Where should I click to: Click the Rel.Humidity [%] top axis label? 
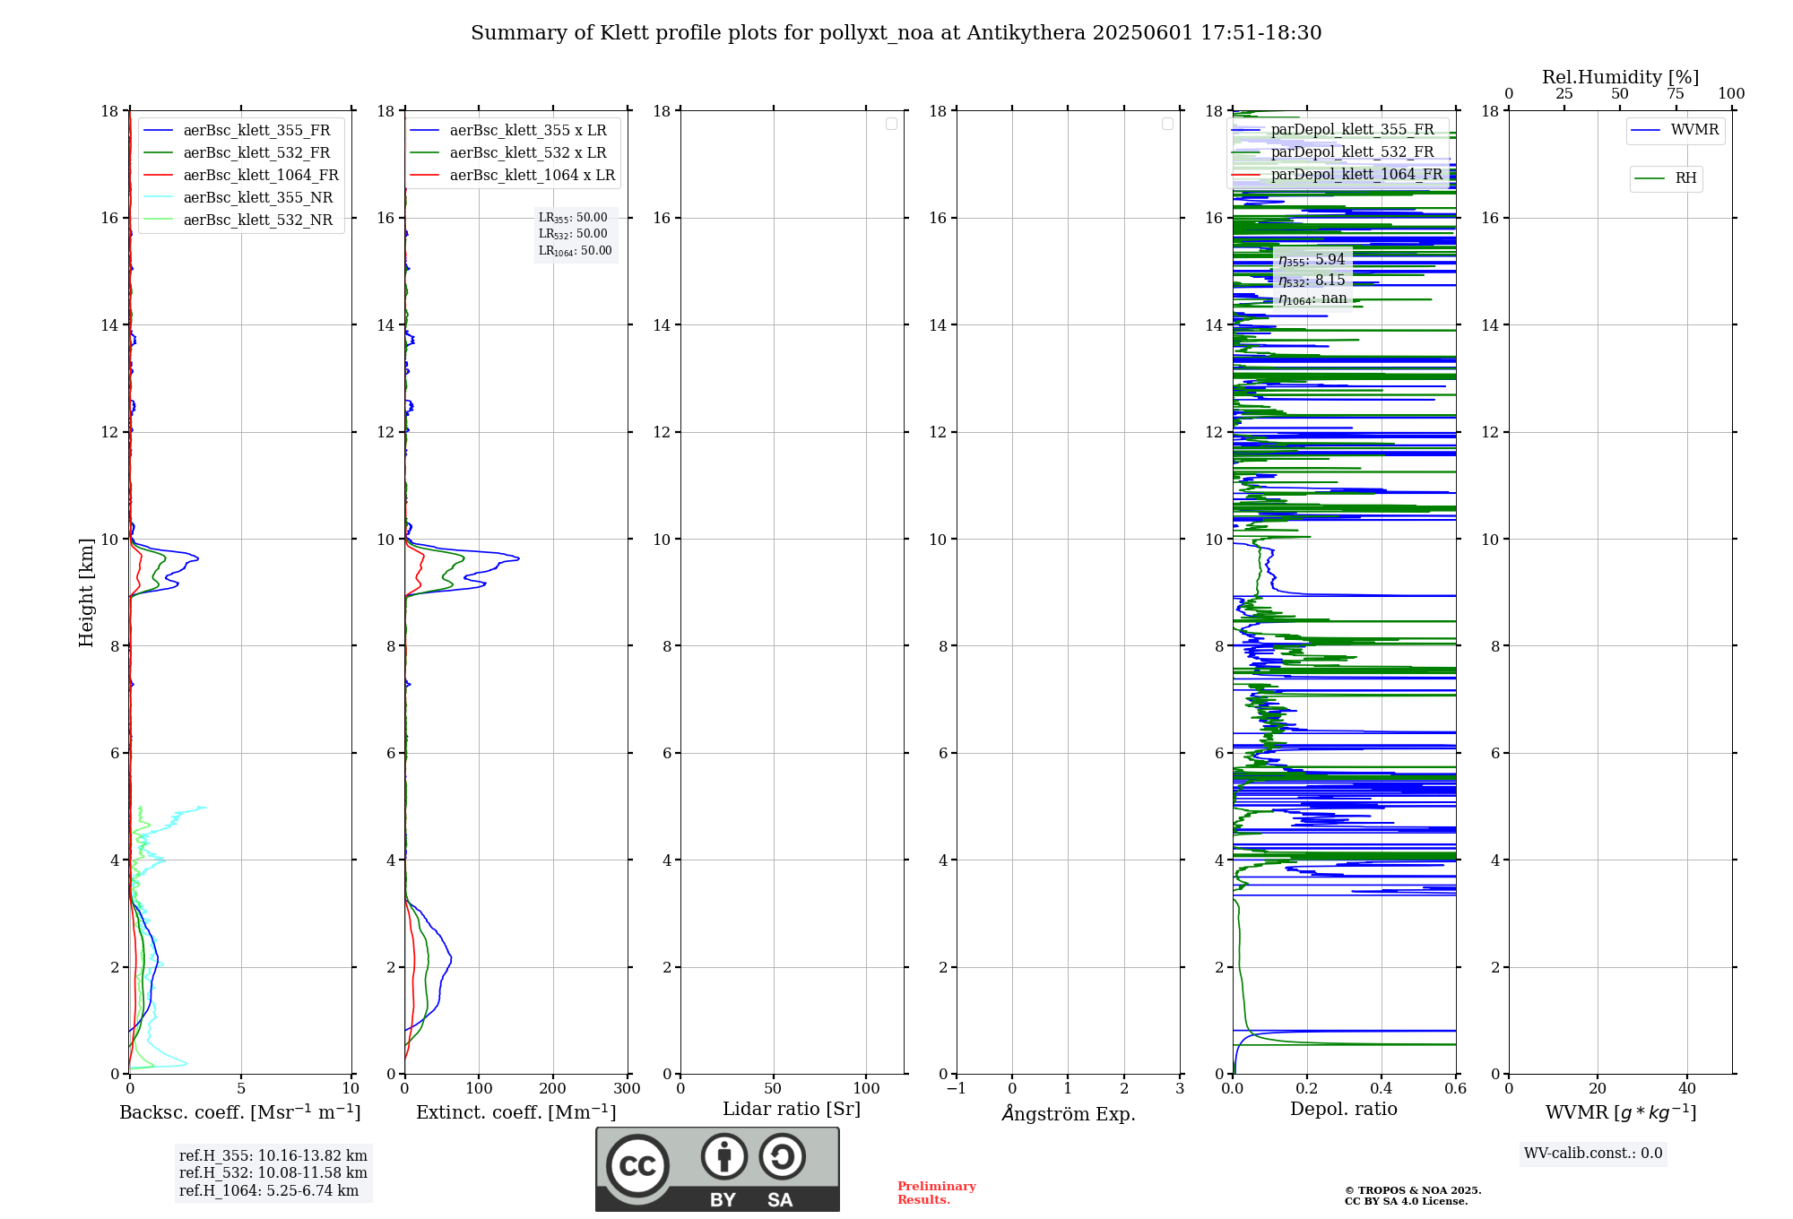tap(1621, 77)
